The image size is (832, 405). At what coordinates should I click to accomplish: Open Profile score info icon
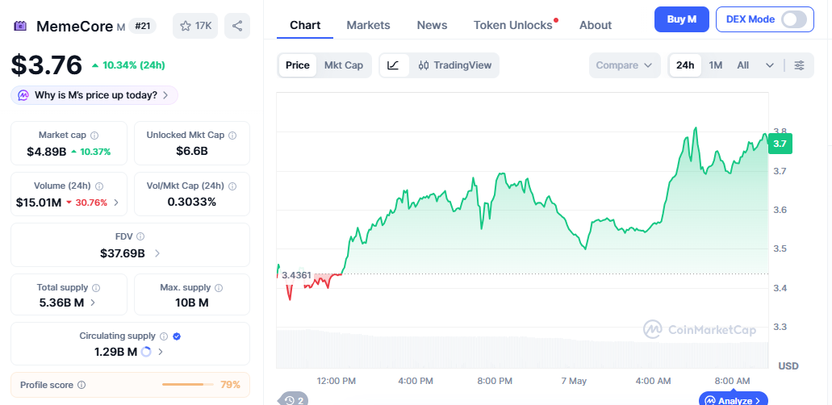click(x=82, y=385)
